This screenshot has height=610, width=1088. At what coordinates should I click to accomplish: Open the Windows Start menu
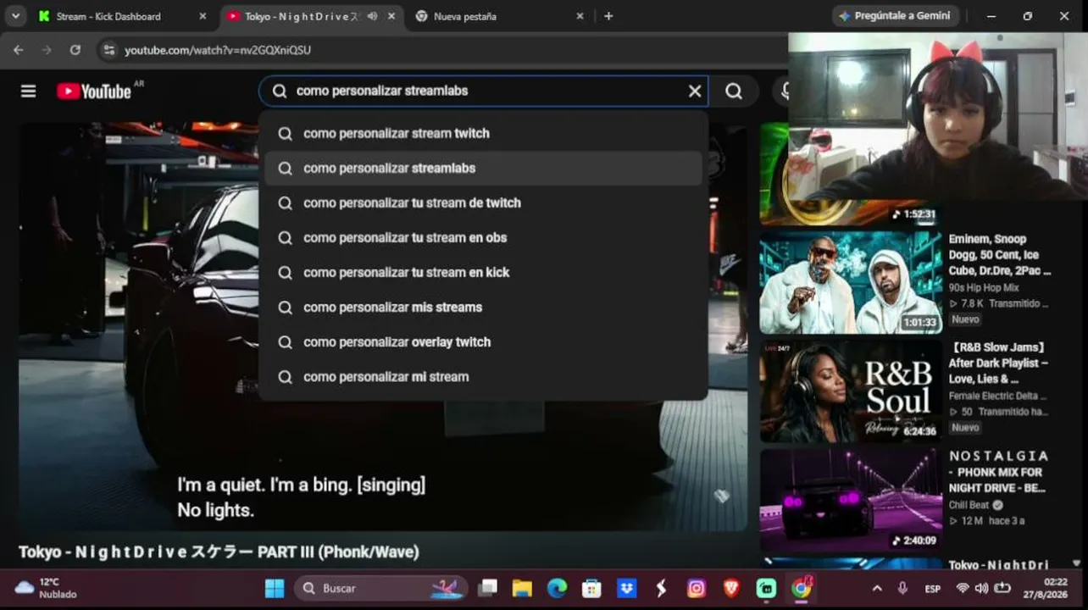[275, 588]
